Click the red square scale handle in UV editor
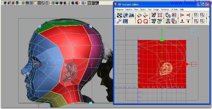 tap(194, 64)
